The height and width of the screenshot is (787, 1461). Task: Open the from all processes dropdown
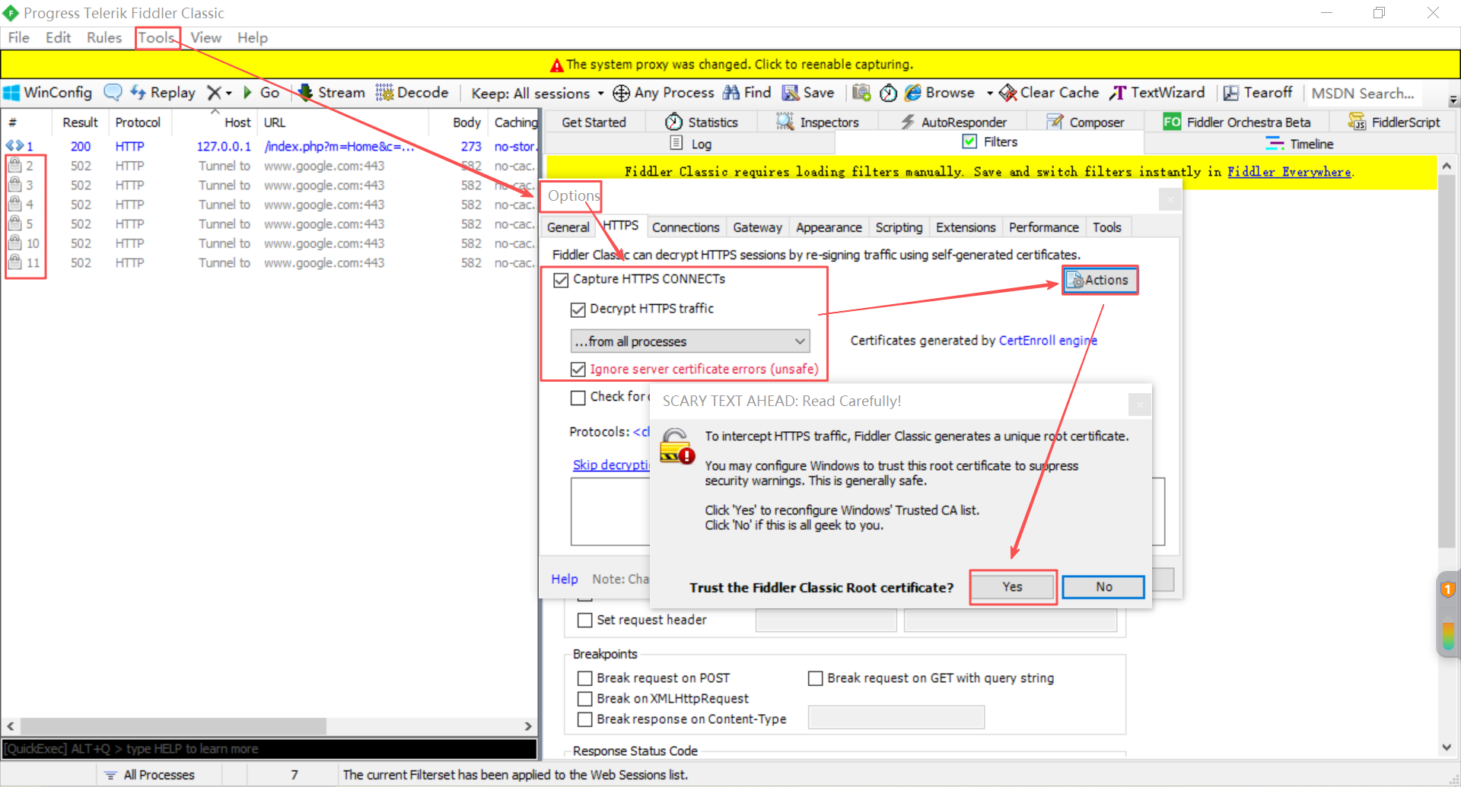coord(690,341)
